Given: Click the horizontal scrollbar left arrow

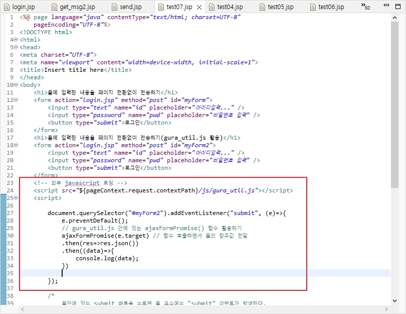Looking at the screenshot, I should pyautogui.click(x=23, y=309).
